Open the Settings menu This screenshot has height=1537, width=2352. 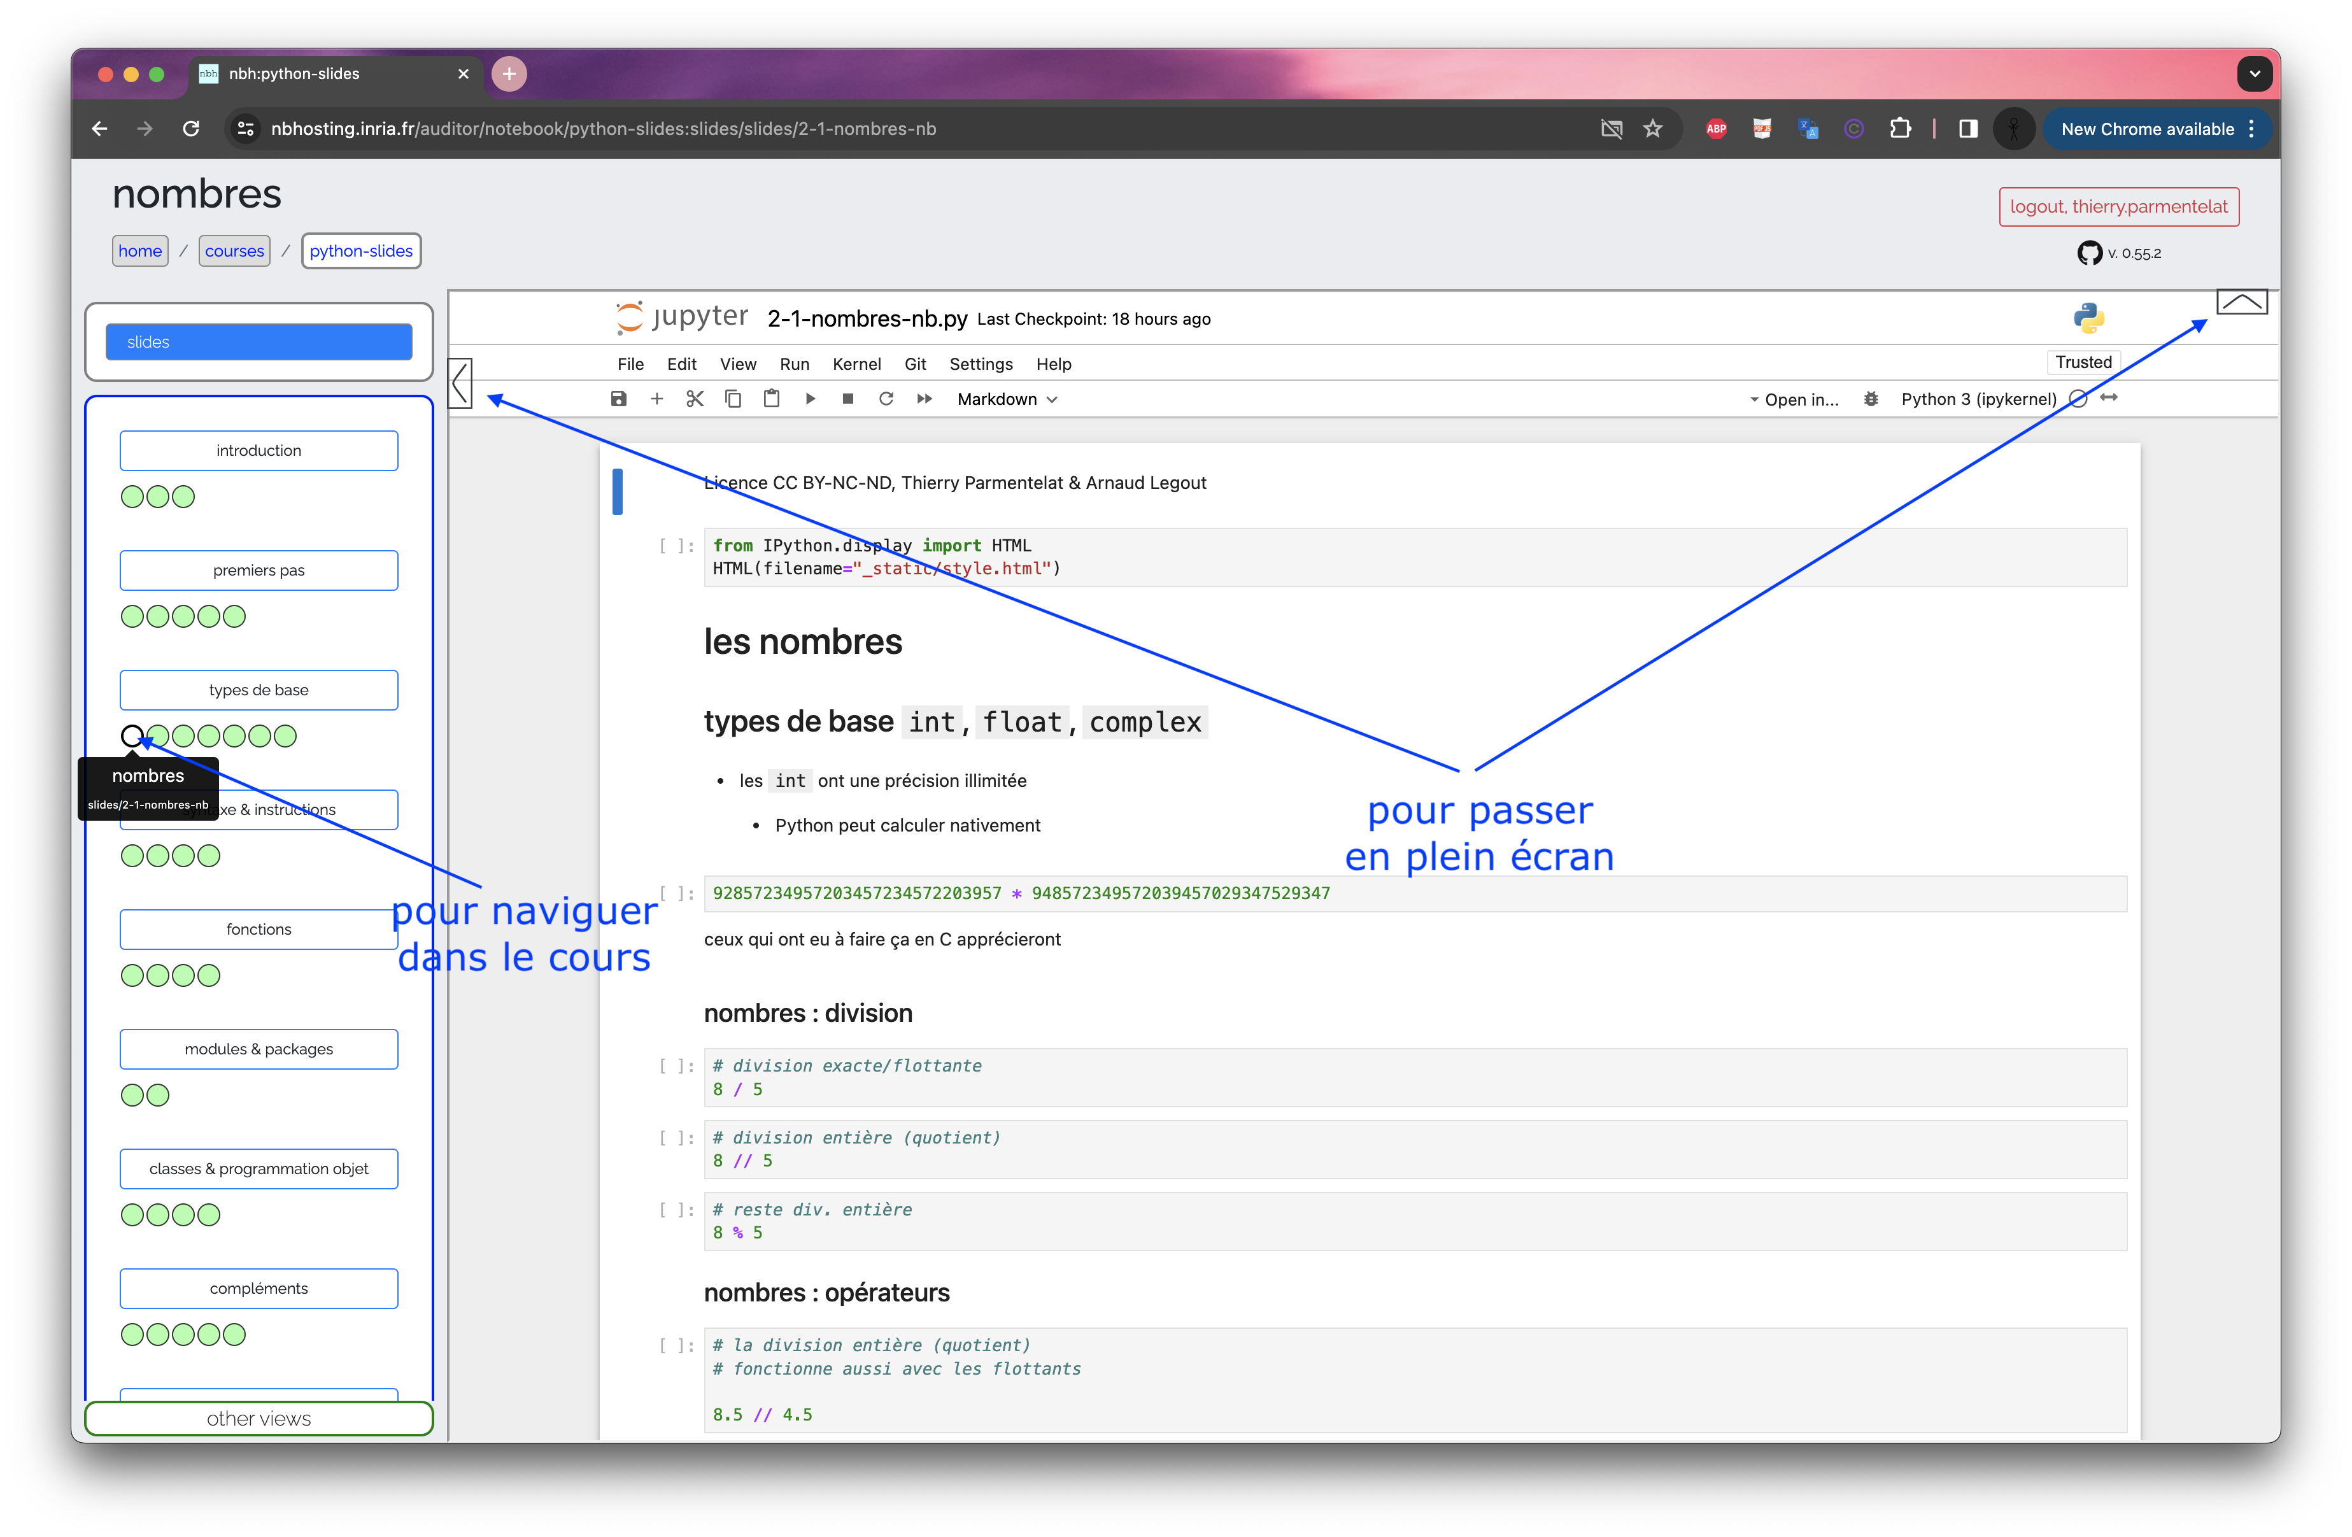pyautogui.click(x=981, y=364)
